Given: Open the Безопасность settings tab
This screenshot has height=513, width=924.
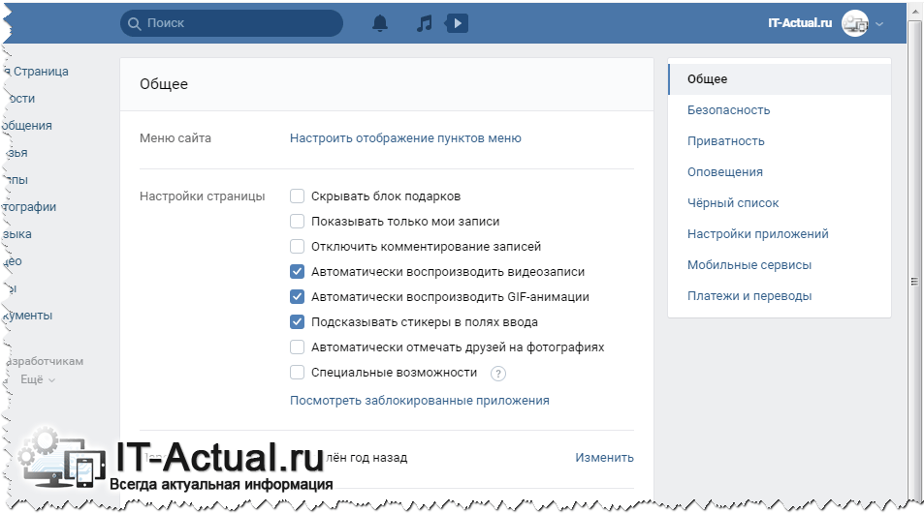Looking at the screenshot, I should [x=728, y=110].
